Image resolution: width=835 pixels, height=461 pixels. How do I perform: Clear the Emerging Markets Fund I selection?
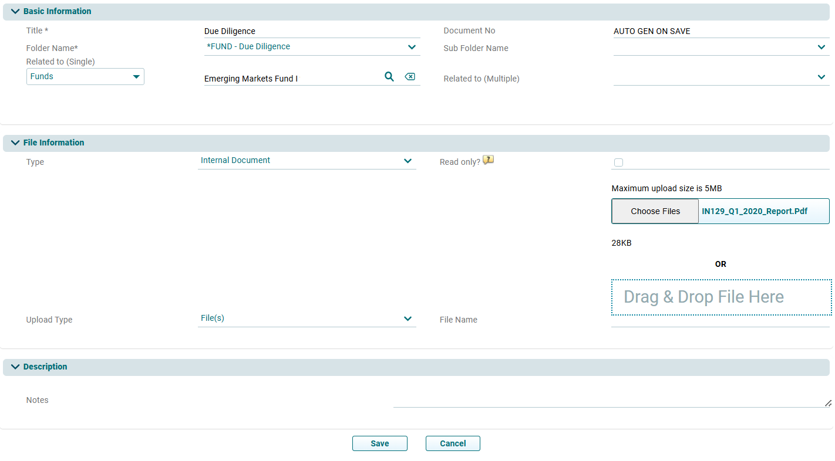[410, 77]
